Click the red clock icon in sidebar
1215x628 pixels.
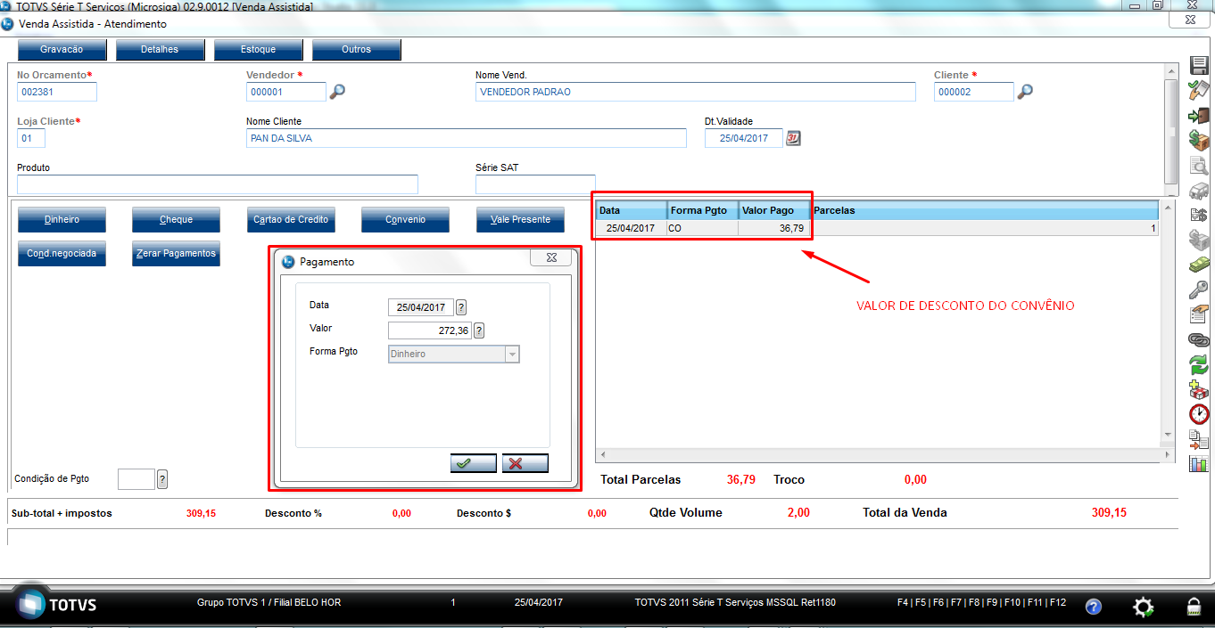pyautogui.click(x=1199, y=414)
